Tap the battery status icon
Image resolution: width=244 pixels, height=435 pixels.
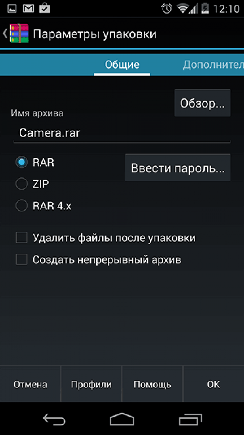tap(205, 8)
